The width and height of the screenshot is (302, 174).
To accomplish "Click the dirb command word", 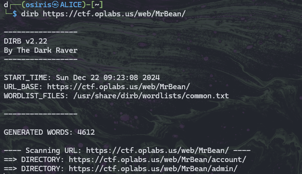I will tap(30, 14).
